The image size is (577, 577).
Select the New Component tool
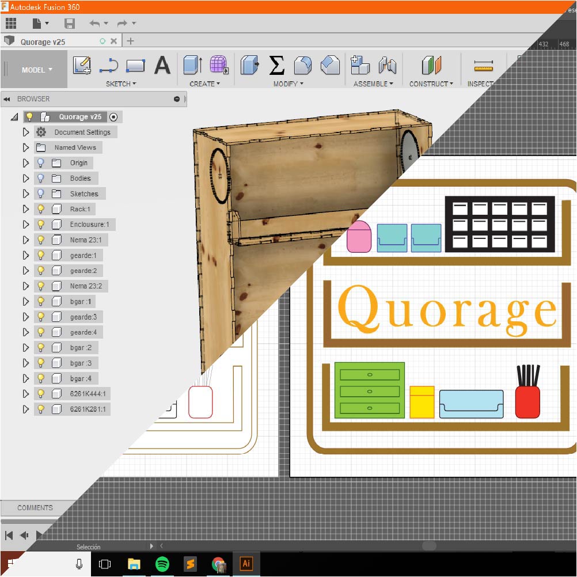pyautogui.click(x=360, y=65)
